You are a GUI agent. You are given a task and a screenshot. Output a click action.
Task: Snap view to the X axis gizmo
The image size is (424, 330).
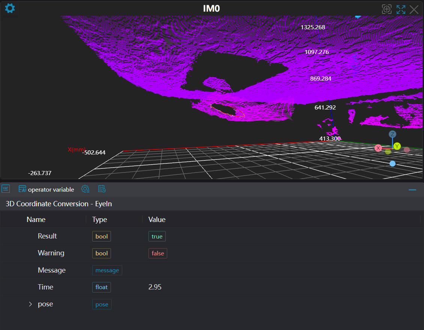click(378, 148)
